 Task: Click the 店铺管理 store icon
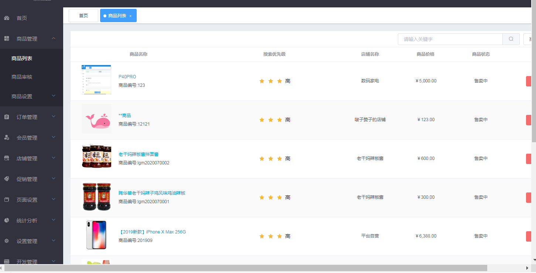coord(7,158)
